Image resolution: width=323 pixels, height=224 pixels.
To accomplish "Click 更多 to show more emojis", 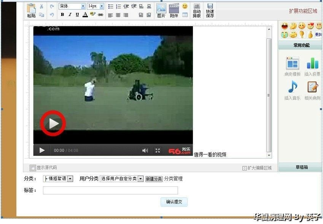I will (318, 35).
